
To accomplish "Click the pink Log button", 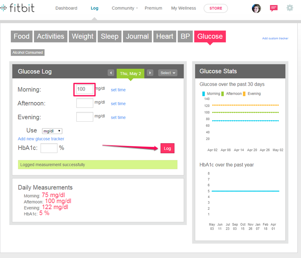I will point(168,148).
